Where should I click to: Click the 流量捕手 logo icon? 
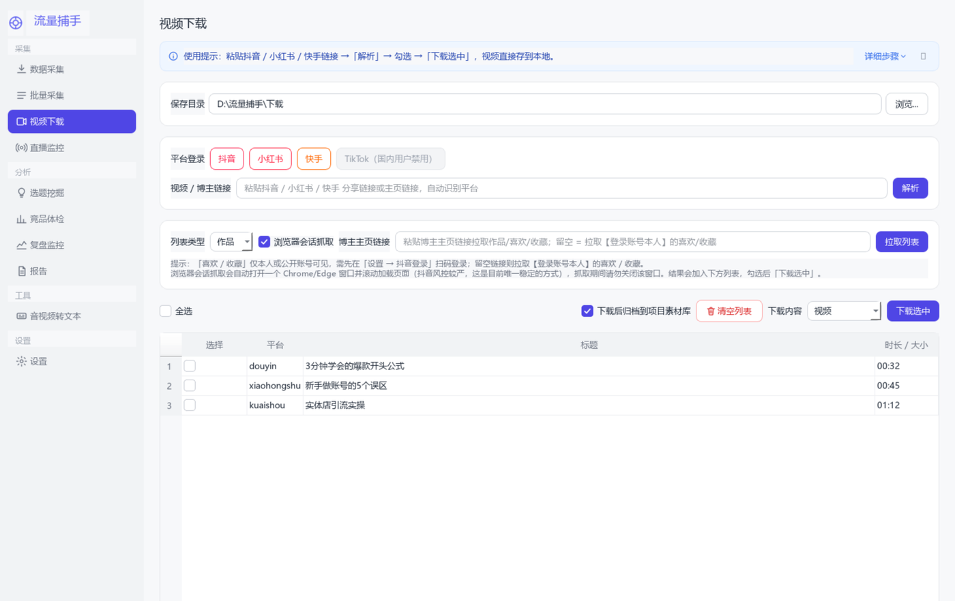tap(16, 22)
